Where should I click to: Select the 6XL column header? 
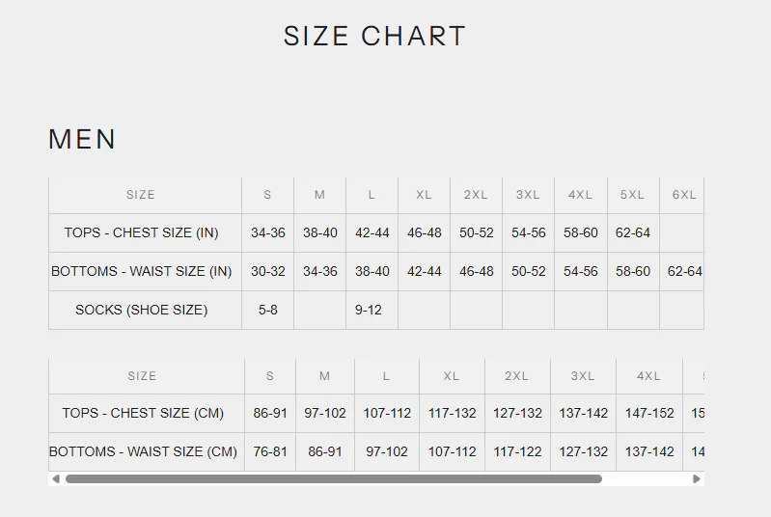pyautogui.click(x=683, y=195)
